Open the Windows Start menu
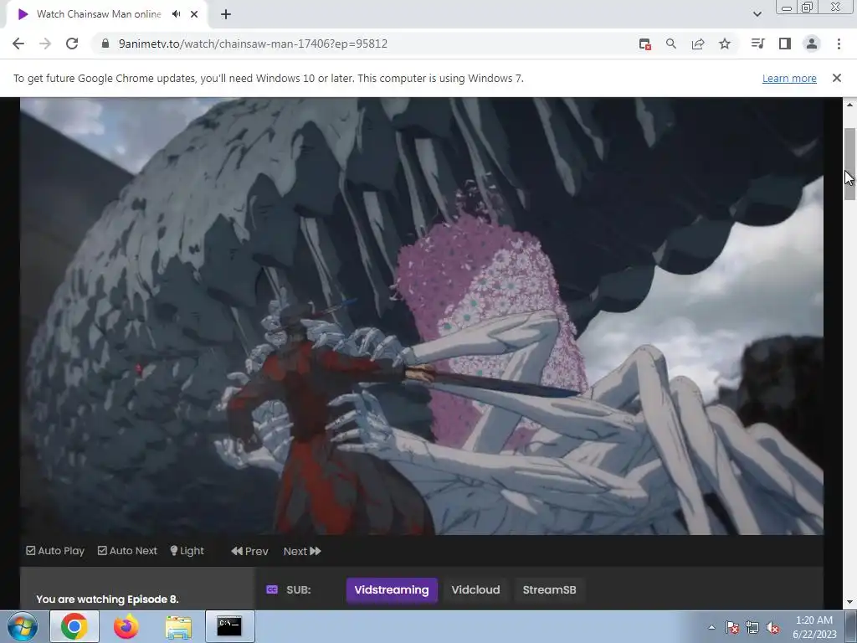Screen dimensions: 857x643 [x=23, y=626]
